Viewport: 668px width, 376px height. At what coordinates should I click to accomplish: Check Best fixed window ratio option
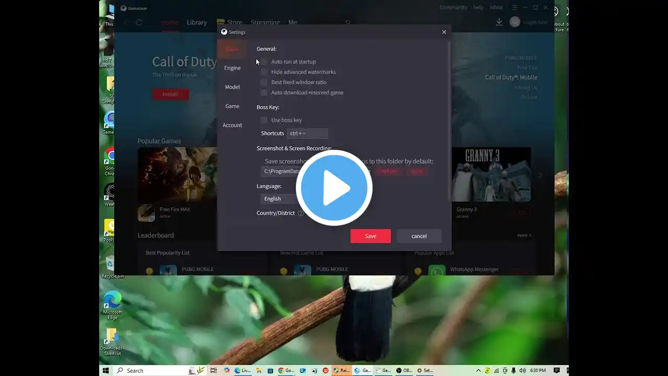(x=264, y=82)
